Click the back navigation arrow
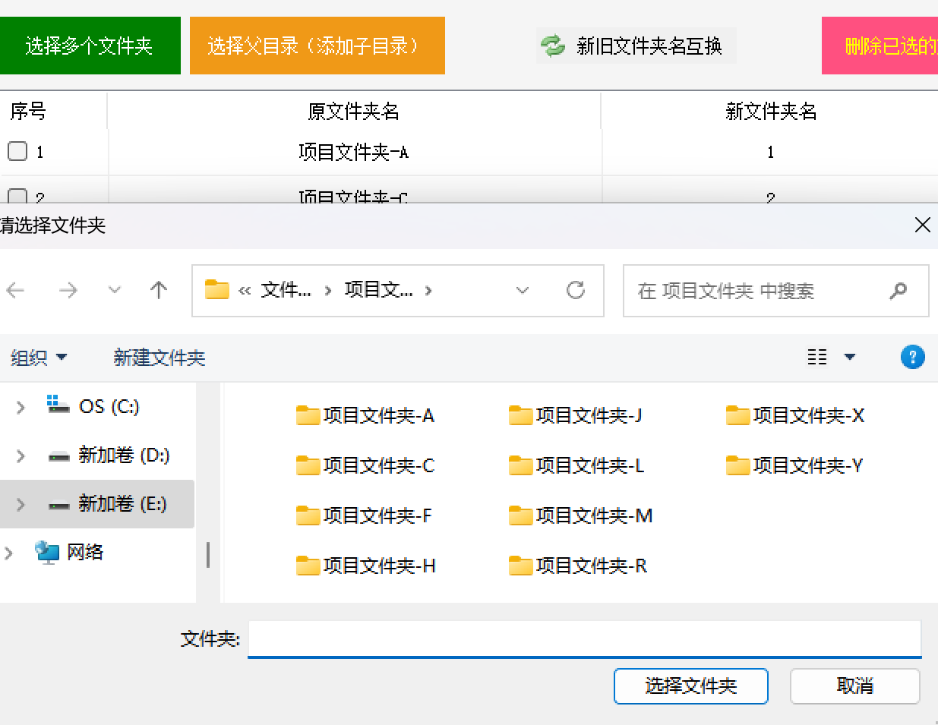This screenshot has width=938, height=725. coord(16,290)
